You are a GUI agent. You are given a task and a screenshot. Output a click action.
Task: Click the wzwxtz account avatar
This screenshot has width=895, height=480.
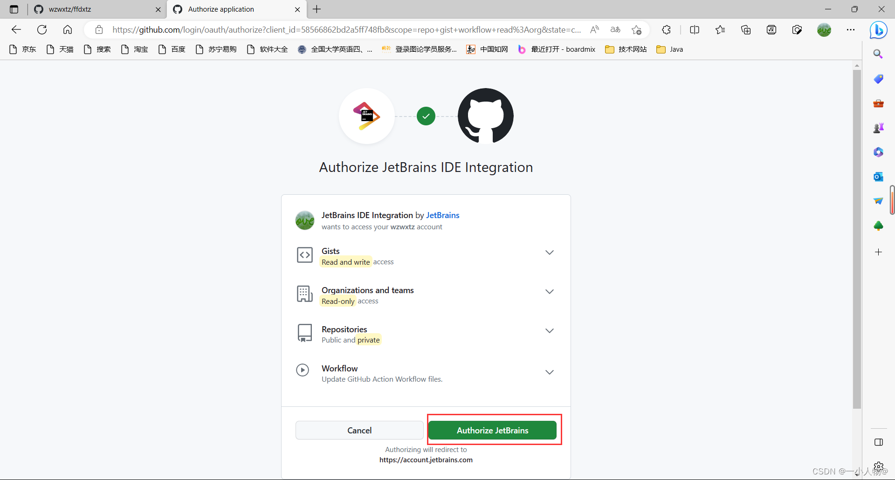point(305,220)
